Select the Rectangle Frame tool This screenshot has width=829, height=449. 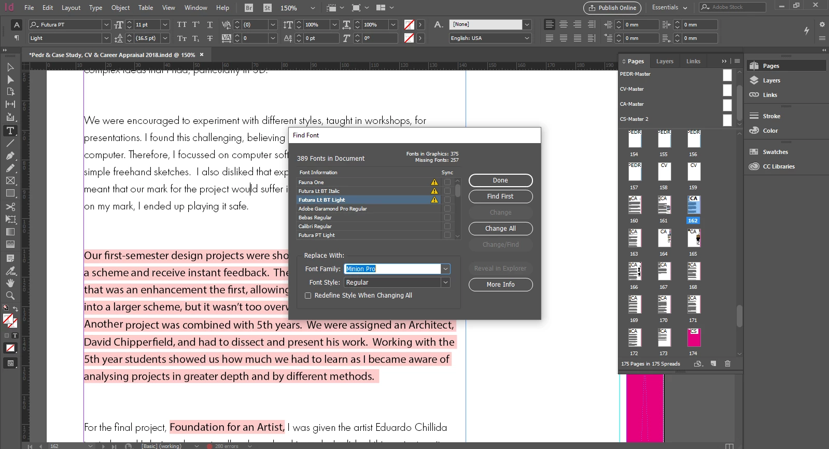pyautogui.click(x=10, y=180)
